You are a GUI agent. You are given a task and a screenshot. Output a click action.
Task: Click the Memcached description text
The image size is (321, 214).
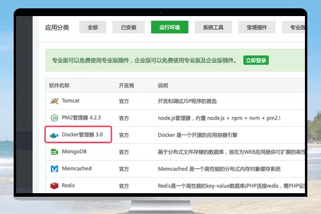[219, 169]
